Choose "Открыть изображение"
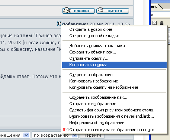 114,75
